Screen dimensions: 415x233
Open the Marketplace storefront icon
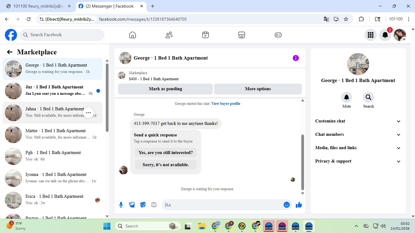(x=242, y=35)
